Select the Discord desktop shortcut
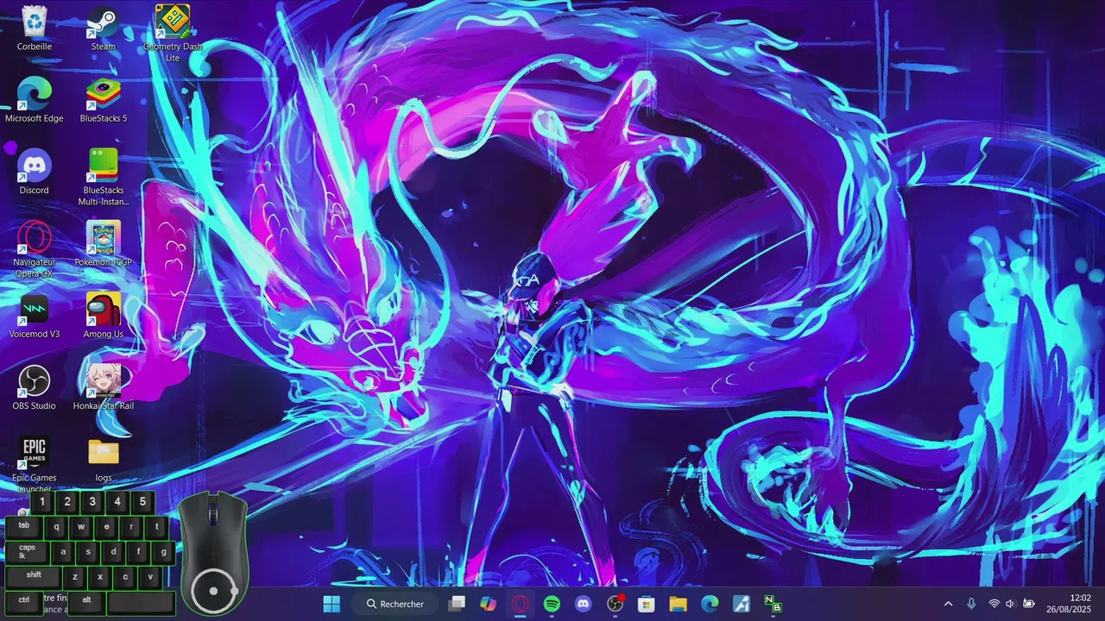Screen dimensions: 1105x621 [x=35, y=172]
